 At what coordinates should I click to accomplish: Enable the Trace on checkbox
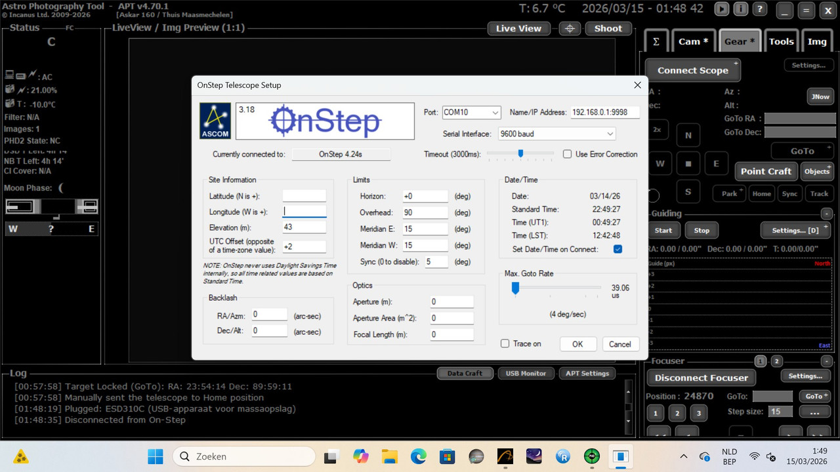coord(505,344)
